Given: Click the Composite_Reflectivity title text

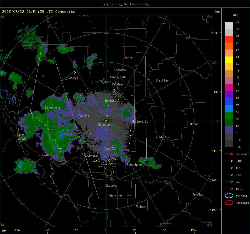Looking at the screenshot, I should (x=125, y=4).
